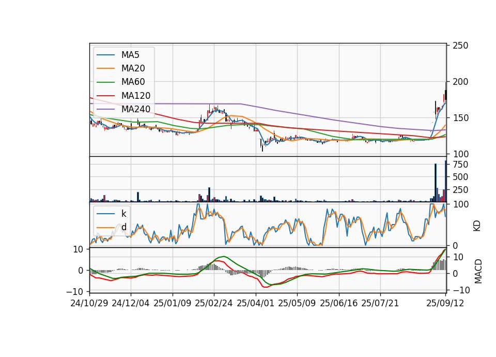Image resolution: width=496 pixels, height=357 pixels.
Task: Click the 200 price axis tick
Action: (460, 82)
